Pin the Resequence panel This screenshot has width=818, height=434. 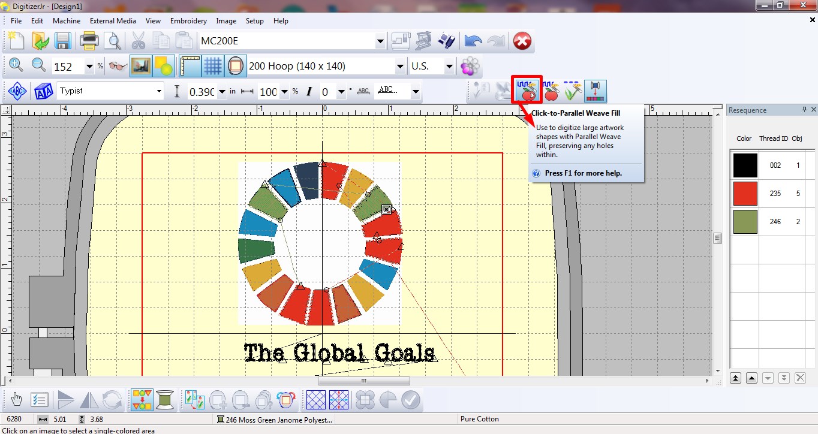click(x=805, y=110)
